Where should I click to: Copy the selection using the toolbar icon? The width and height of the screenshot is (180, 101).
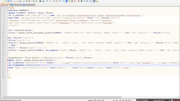[27, 1]
